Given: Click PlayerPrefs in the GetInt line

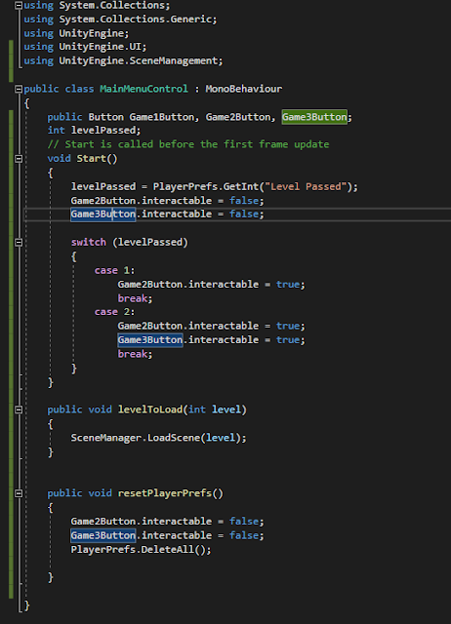Looking at the screenshot, I should 185,186.
